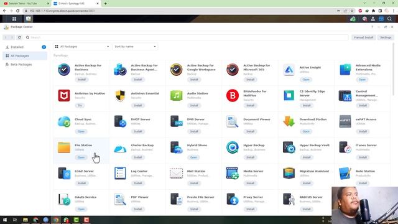This screenshot has height=224, width=398.
Task: Install the Hyper Backup Vault package
Action: [x=307, y=157]
